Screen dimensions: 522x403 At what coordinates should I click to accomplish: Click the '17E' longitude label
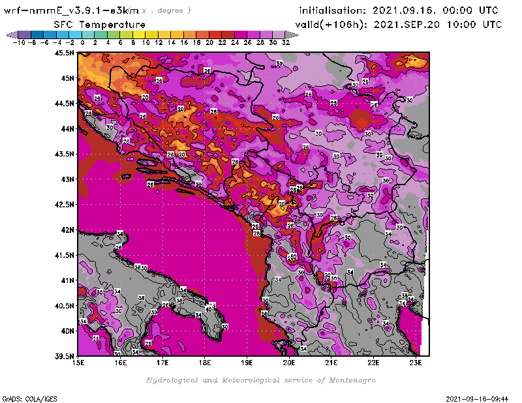162,363
